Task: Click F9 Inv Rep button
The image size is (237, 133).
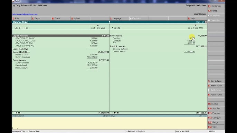Action: click(216, 104)
